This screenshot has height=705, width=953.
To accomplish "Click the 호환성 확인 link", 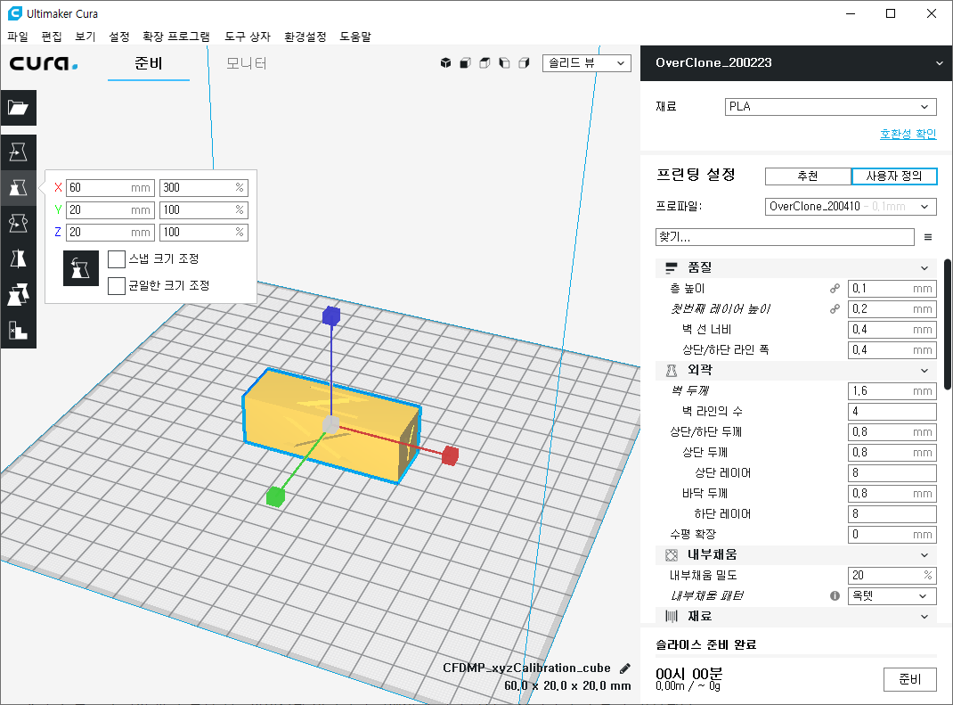I will click(x=908, y=133).
